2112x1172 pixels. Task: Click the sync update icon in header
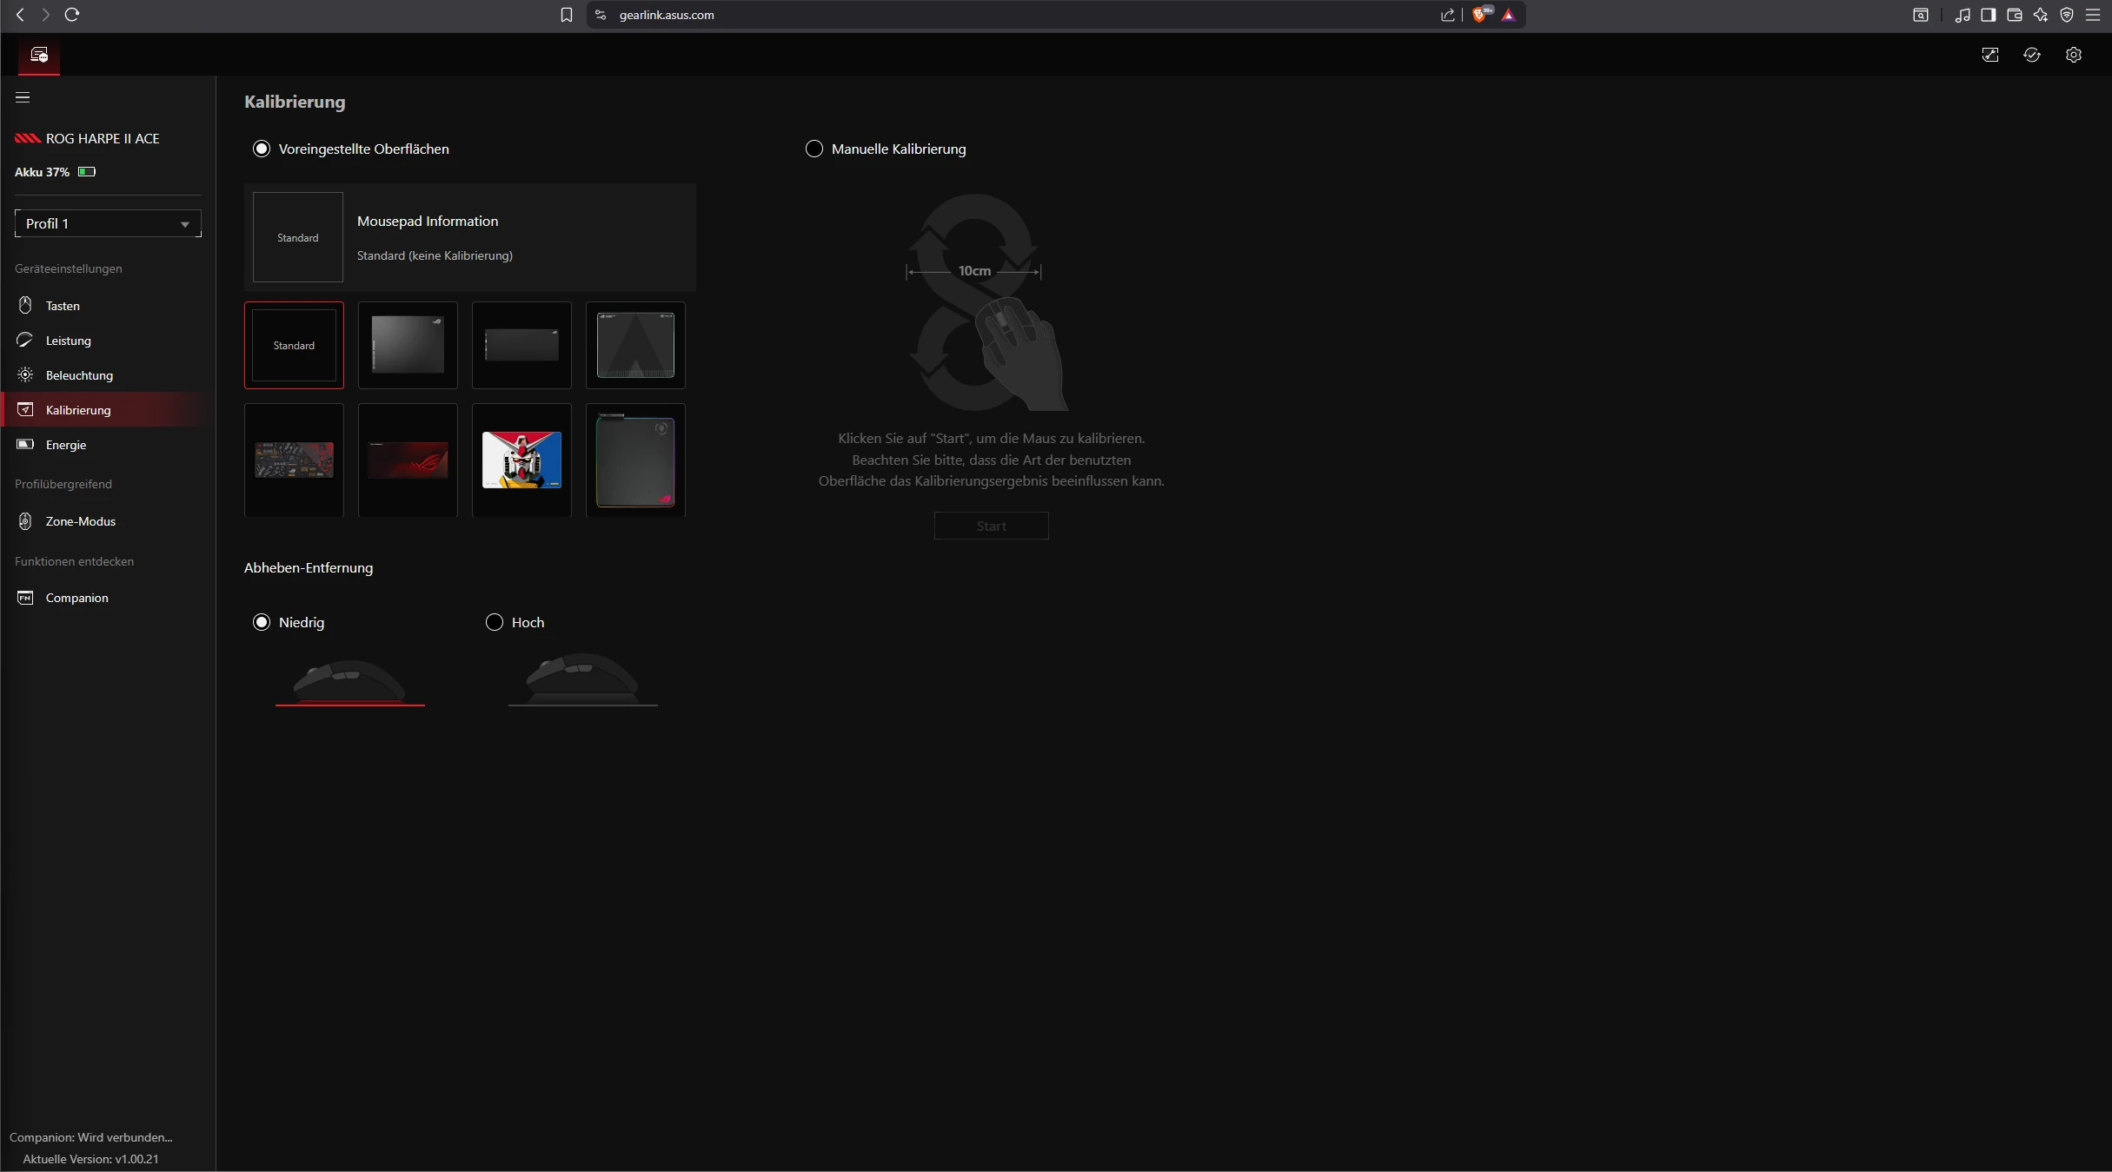click(x=2031, y=55)
